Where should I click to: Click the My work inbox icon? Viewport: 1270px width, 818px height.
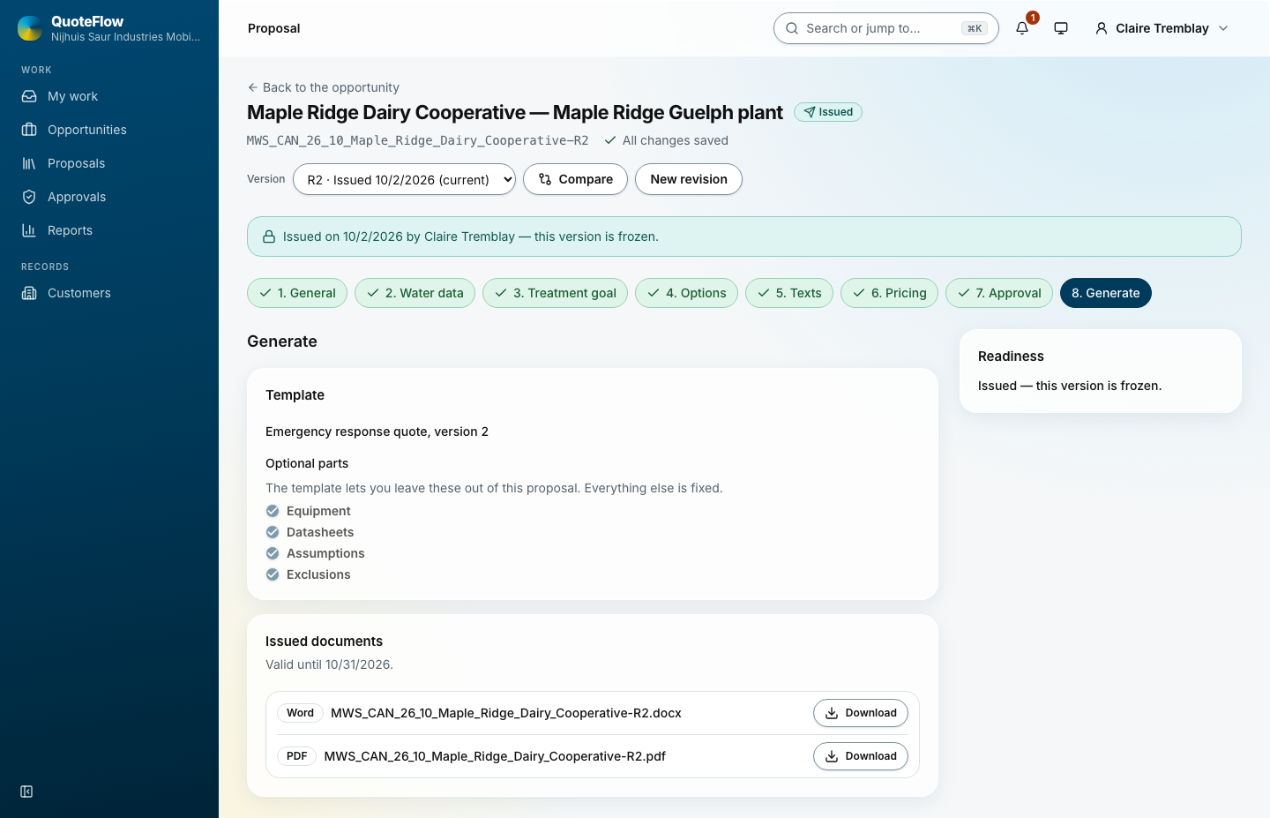29,96
